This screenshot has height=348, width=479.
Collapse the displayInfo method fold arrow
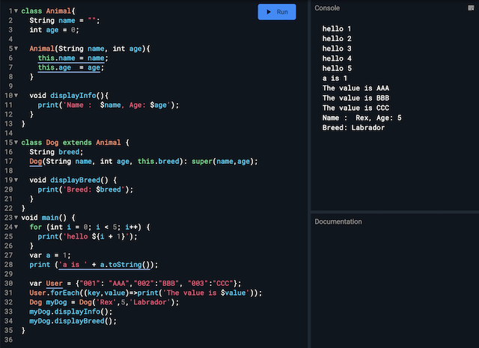coord(16,96)
